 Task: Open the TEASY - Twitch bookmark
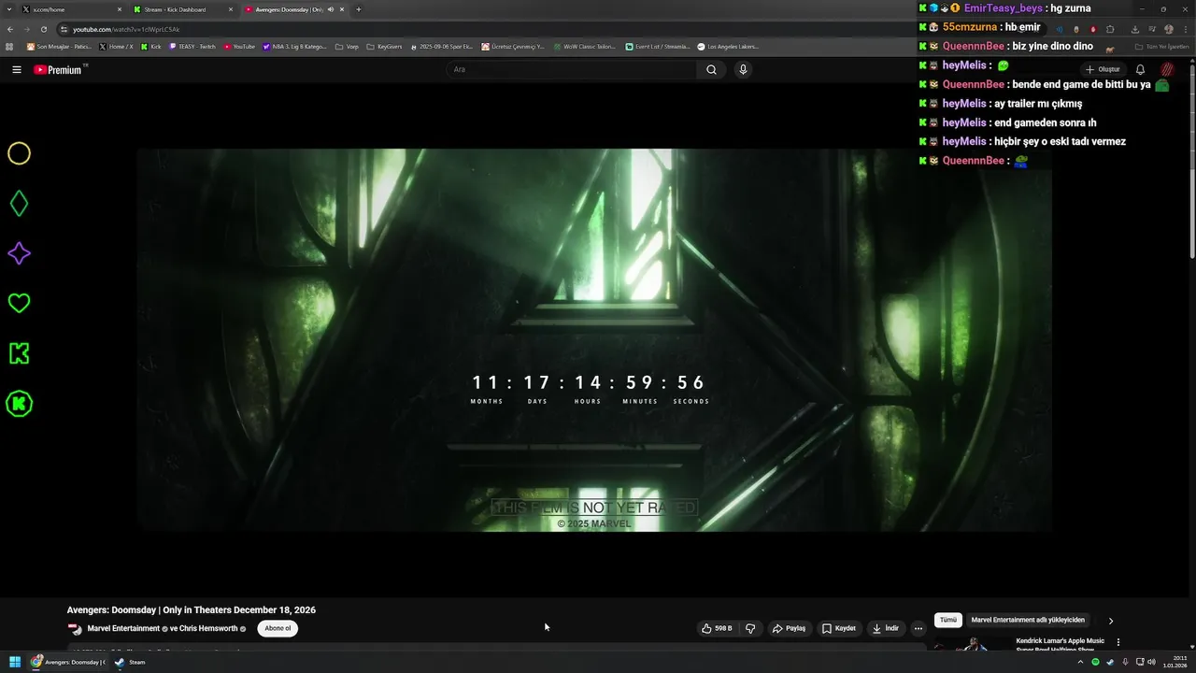click(192, 46)
